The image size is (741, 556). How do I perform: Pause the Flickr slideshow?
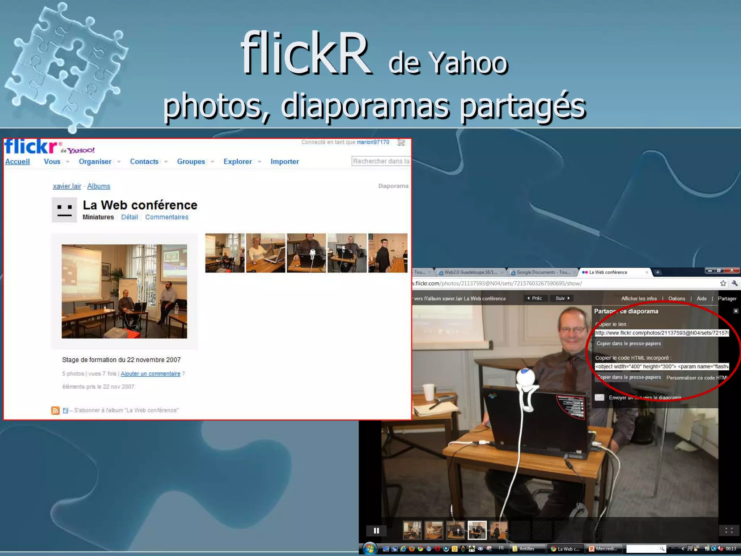(376, 531)
